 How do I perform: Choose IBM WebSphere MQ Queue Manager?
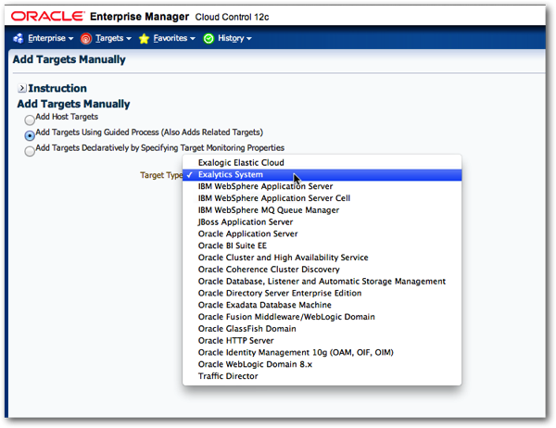tap(322, 210)
